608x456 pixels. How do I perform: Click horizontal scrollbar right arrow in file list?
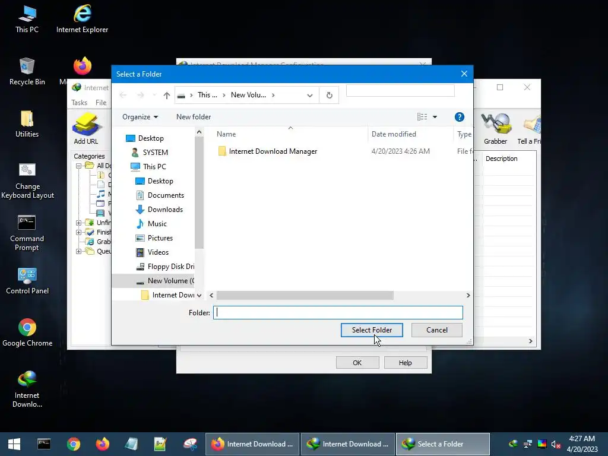tap(468, 296)
